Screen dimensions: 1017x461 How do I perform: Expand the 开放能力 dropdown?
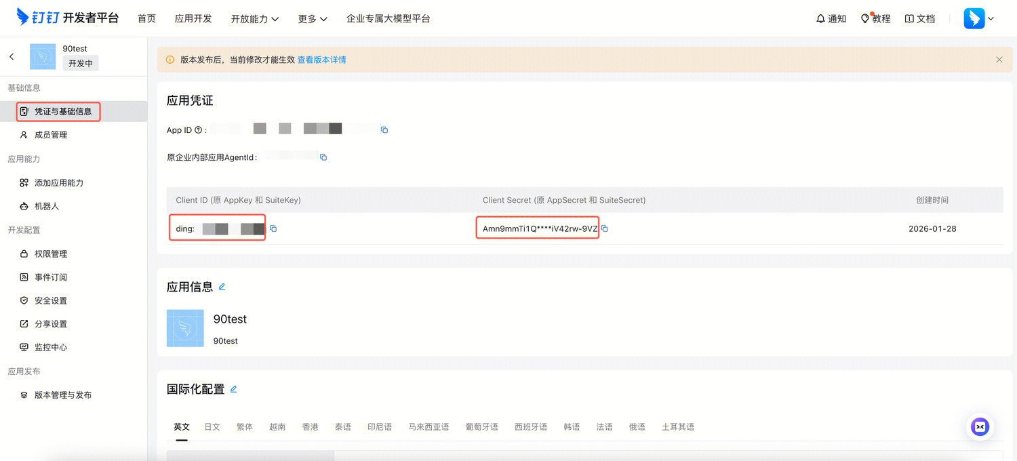click(256, 18)
